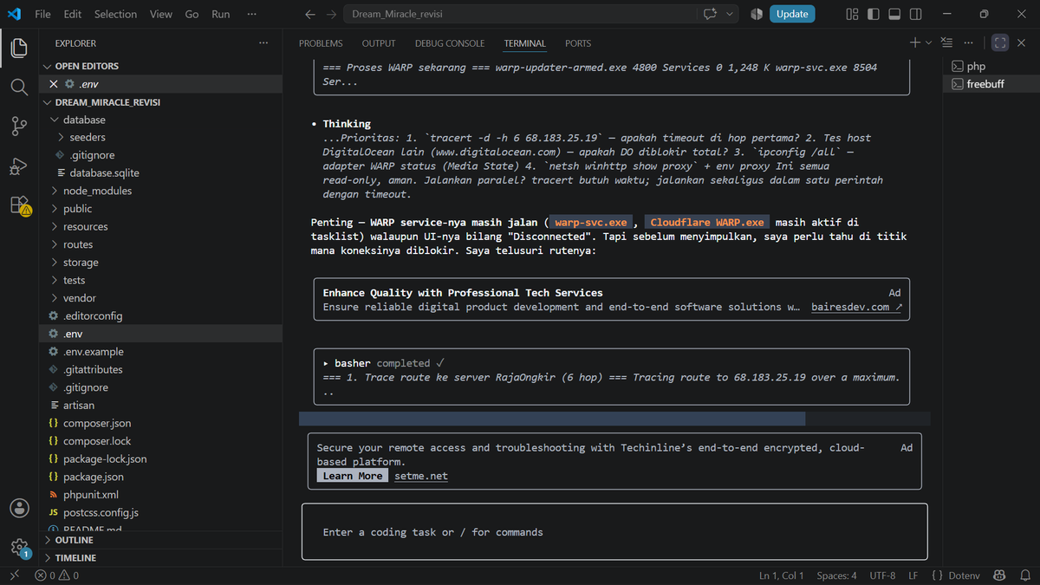Open the Run menu

[221, 14]
